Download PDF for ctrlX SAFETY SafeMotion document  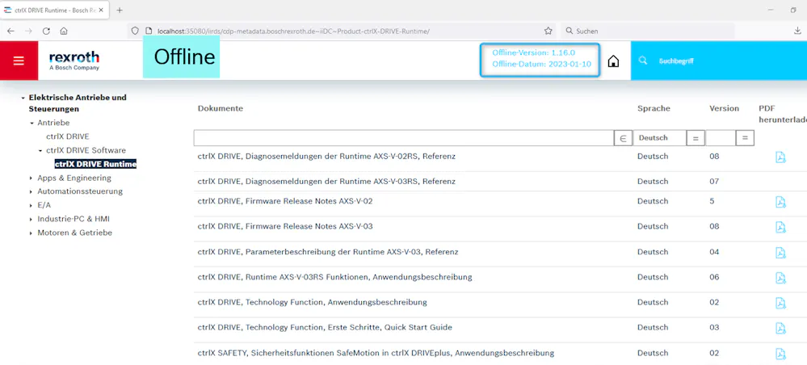[780, 354]
